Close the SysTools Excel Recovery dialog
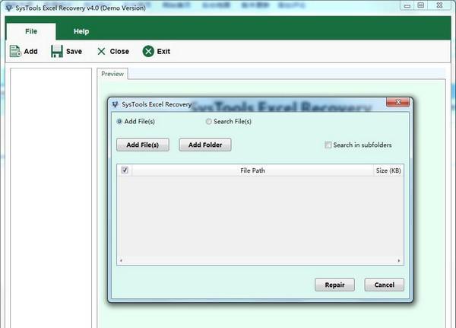The image size is (456, 328). 397,102
